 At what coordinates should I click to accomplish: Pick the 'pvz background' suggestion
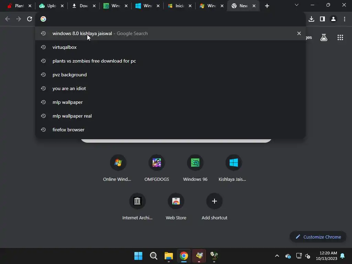click(x=170, y=75)
